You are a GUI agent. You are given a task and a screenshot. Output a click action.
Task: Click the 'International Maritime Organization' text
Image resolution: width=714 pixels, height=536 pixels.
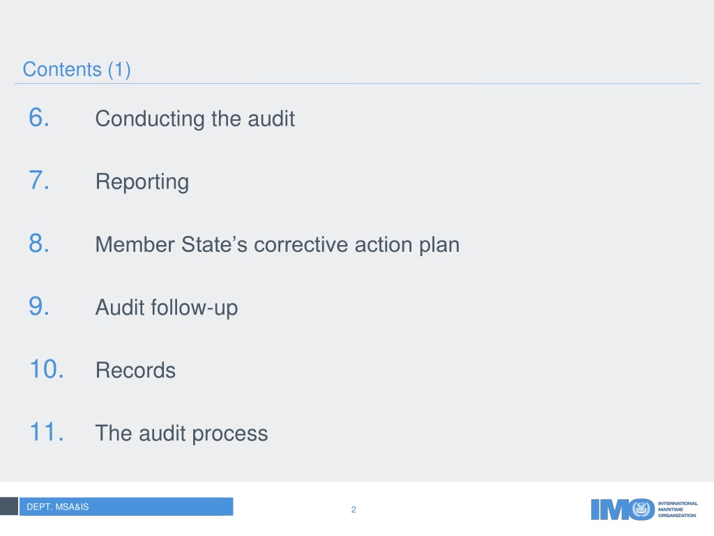678,509
